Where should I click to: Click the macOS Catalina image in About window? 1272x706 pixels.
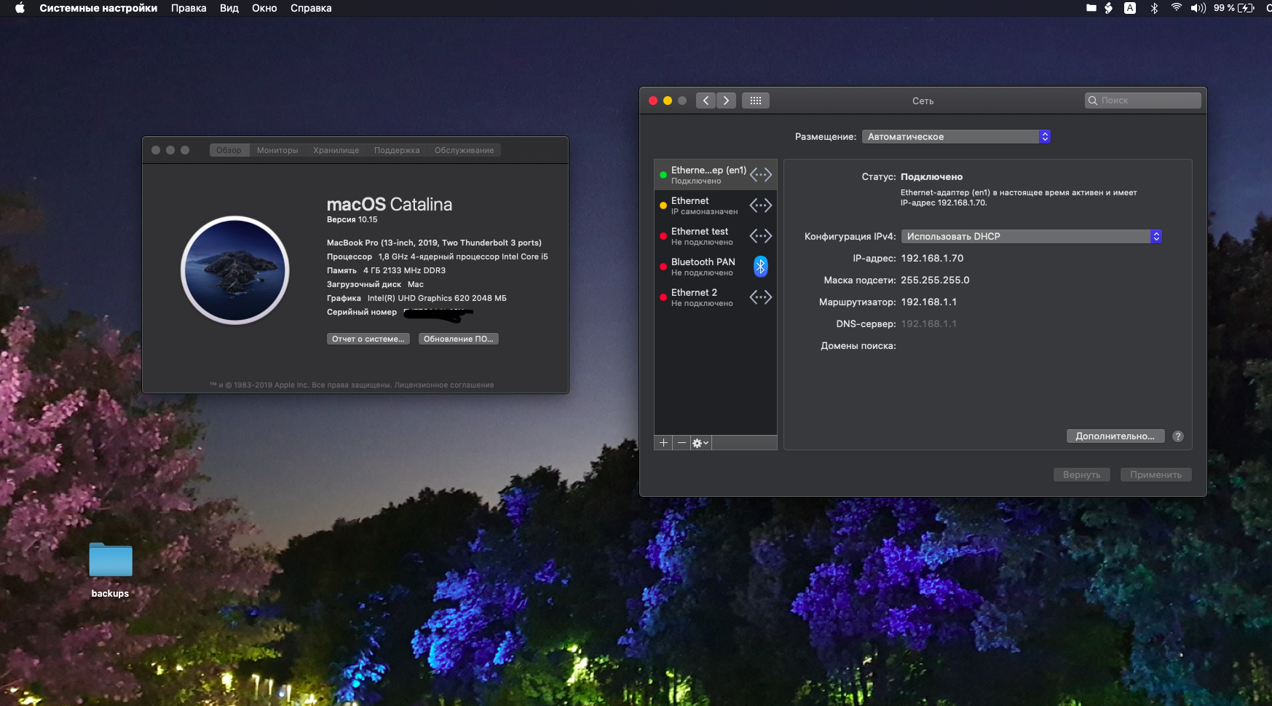click(x=235, y=270)
